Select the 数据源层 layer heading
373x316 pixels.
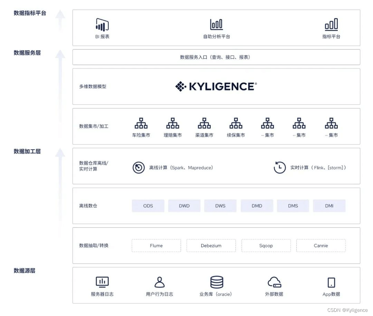tap(24, 270)
